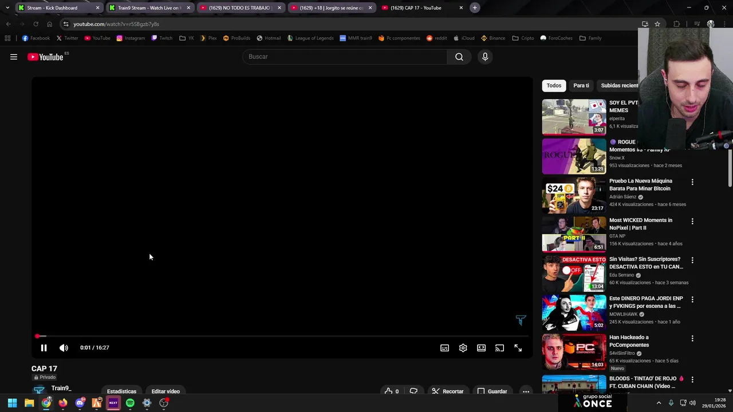Click the Most WICKED Moments in NoPixel title

click(641, 224)
